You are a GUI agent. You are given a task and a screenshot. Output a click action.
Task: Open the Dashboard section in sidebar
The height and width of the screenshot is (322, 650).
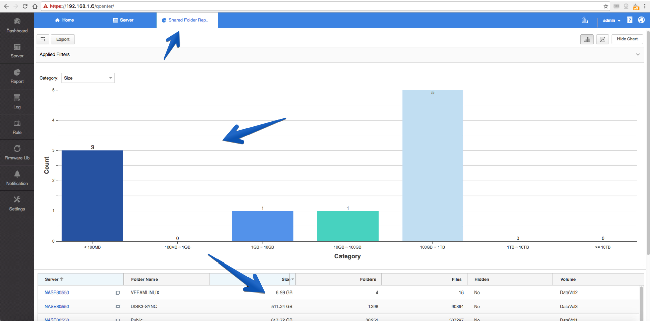coord(17,25)
